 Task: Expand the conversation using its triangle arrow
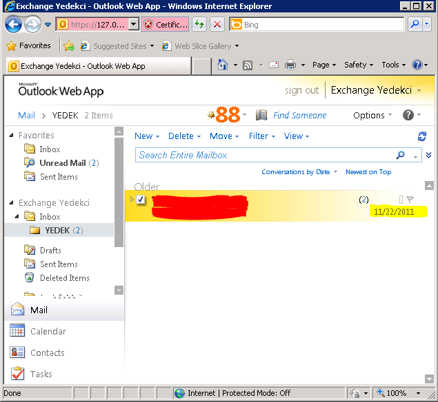132,199
